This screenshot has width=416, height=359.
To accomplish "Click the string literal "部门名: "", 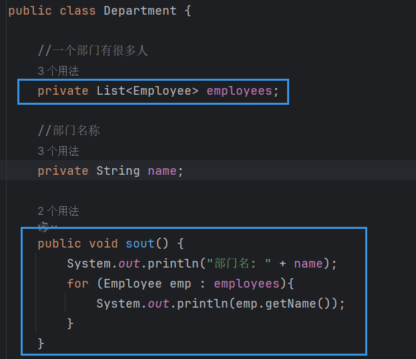I will pyautogui.click(x=239, y=264).
